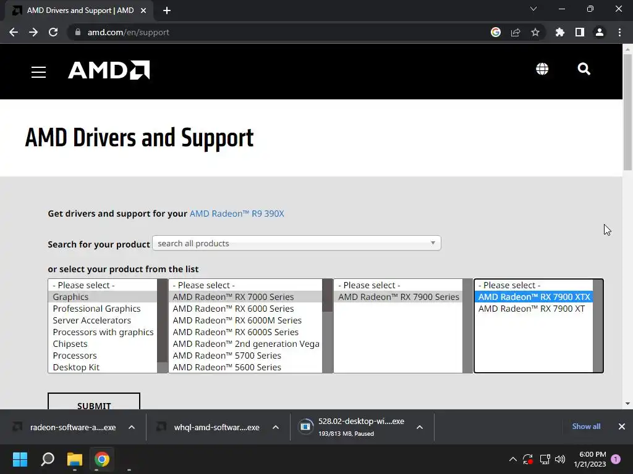This screenshot has width=633, height=474.
Task: Bookmark this page with star icon
Action: 535,32
